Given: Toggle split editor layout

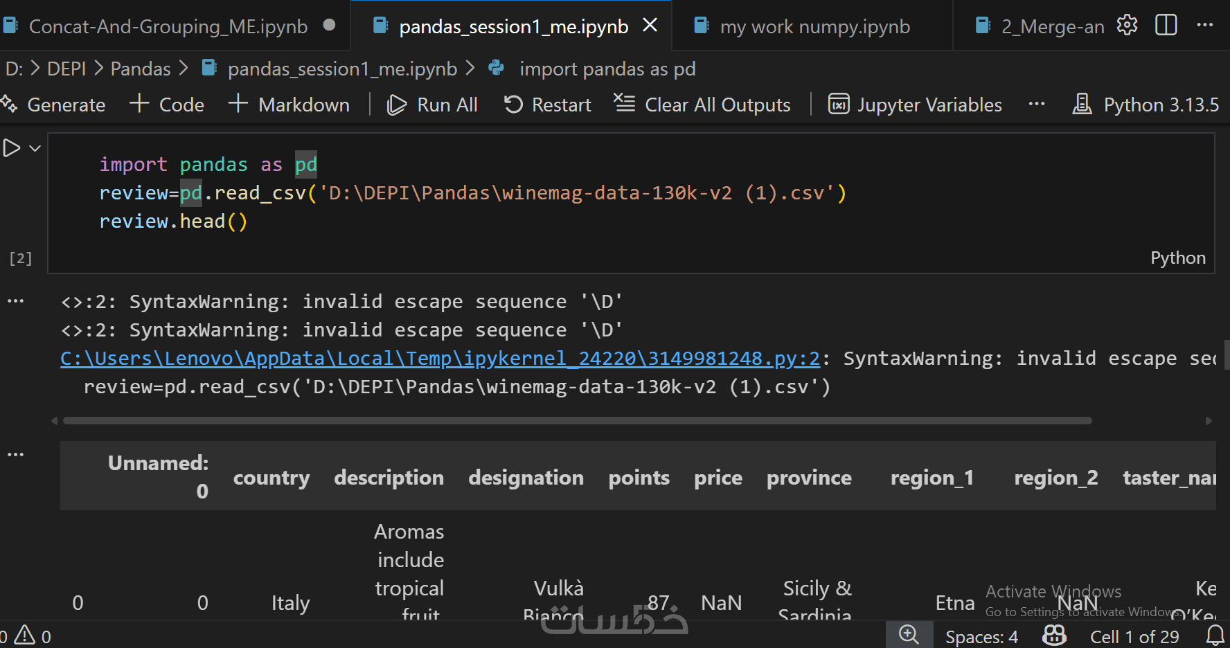Looking at the screenshot, I should point(1166,26).
